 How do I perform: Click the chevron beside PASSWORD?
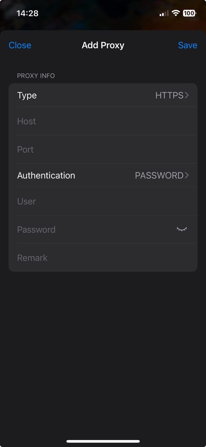coord(187,175)
